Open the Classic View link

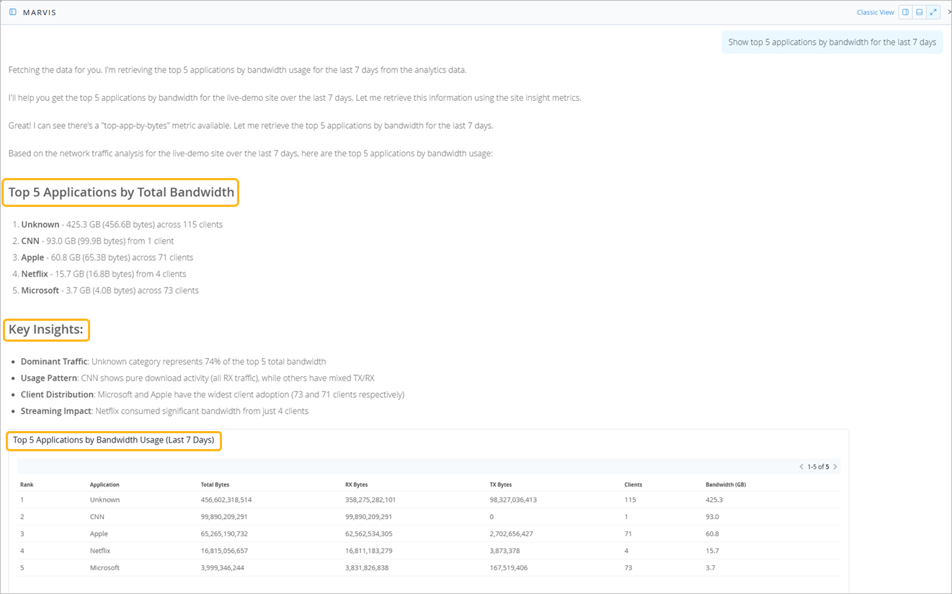(x=875, y=12)
